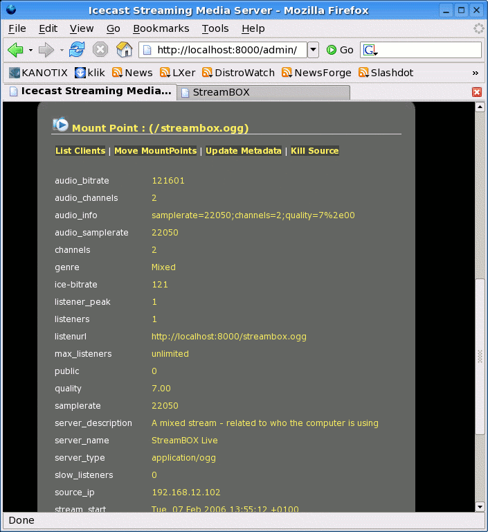Close the current tab with red X

tap(477, 92)
